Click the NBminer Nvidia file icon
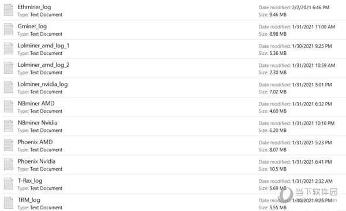Image resolution: width=346 pixels, height=211 pixels. click(x=9, y=126)
